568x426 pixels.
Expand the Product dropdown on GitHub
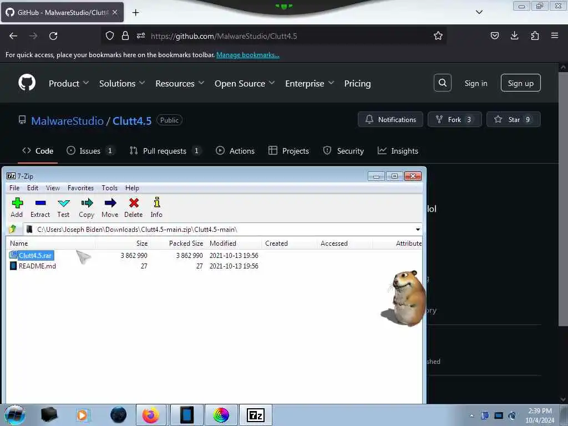(69, 83)
